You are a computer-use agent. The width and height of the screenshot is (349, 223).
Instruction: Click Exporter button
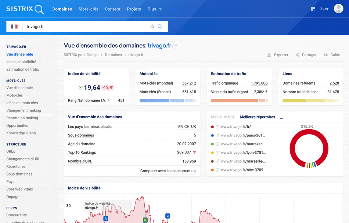point(278,55)
